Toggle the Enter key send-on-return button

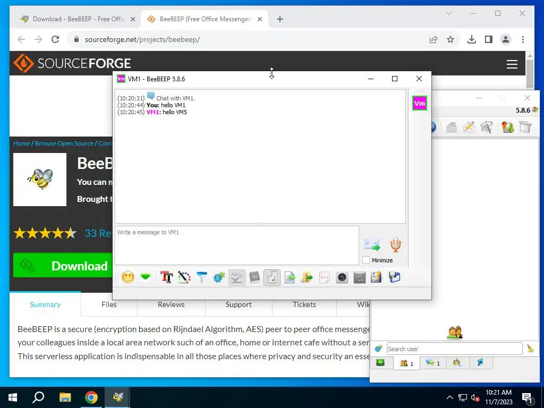tap(272, 277)
